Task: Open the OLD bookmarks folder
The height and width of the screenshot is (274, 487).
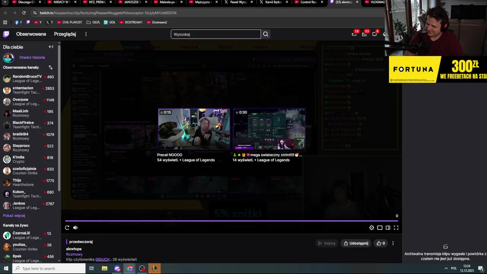Action: pyautogui.click(x=93, y=22)
